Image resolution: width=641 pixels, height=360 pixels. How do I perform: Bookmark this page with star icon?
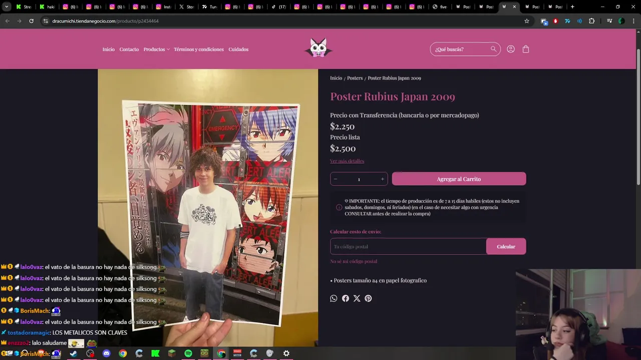tap(527, 21)
